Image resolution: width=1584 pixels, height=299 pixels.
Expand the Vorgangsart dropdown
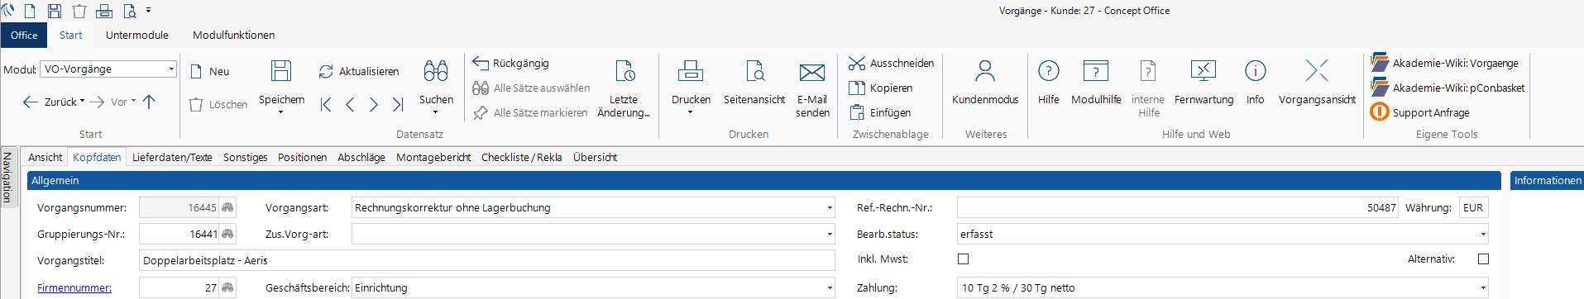click(x=830, y=208)
